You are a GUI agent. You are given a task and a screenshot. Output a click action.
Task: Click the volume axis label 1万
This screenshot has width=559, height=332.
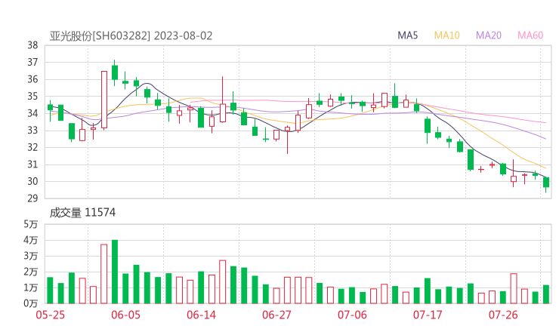pos(31,287)
